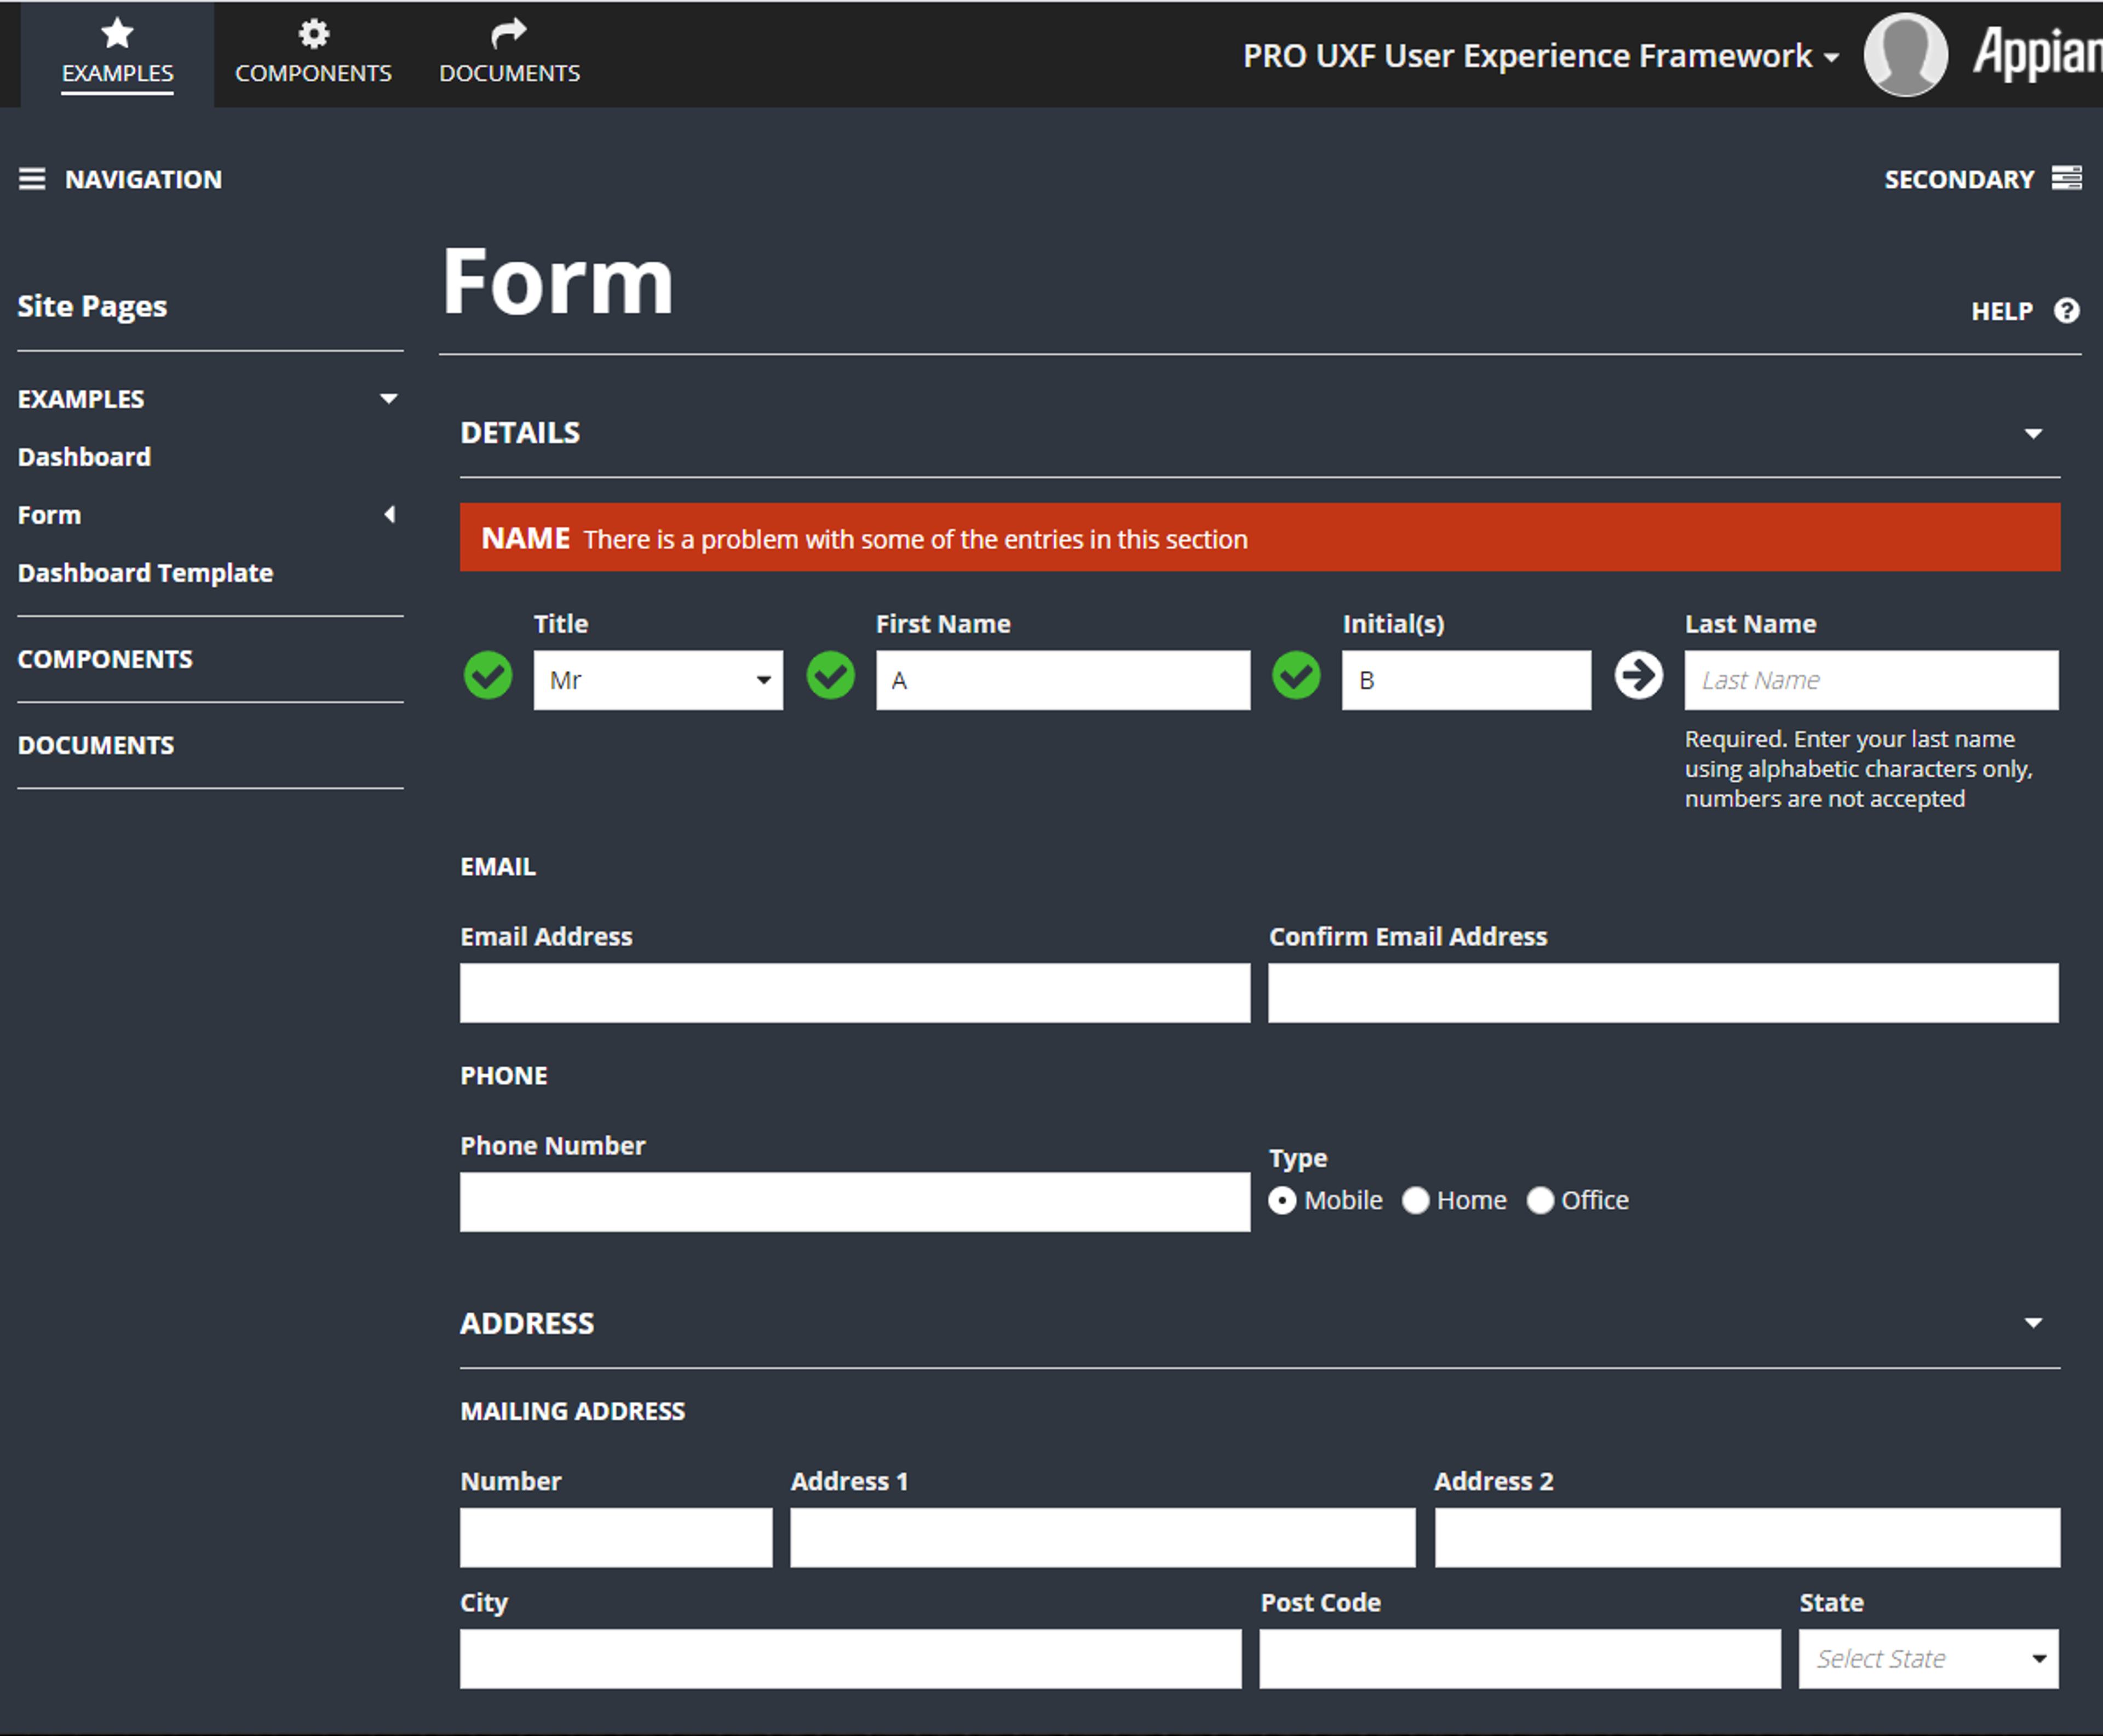
Task: Click the Help label
Action: pyautogui.click(x=2001, y=311)
